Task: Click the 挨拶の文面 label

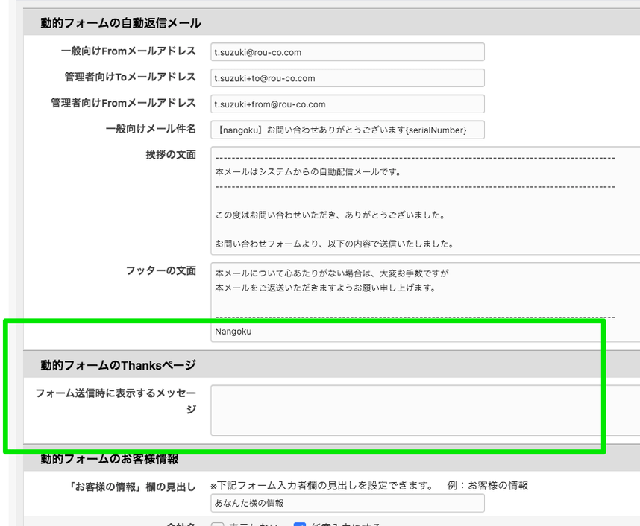Action: 171,155
